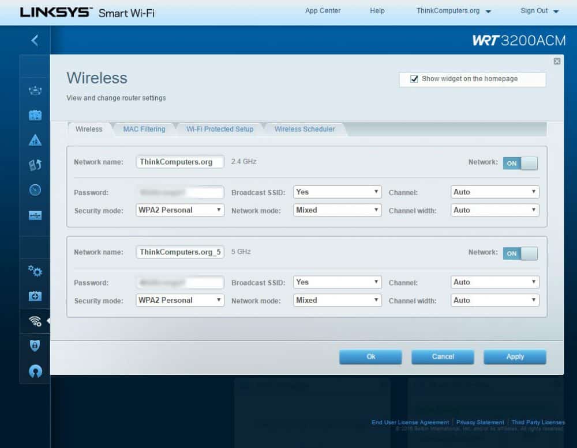Viewport: 577px width, 448px height.
Task: Edit the 2.4 GHz Network name field
Action: click(x=180, y=162)
